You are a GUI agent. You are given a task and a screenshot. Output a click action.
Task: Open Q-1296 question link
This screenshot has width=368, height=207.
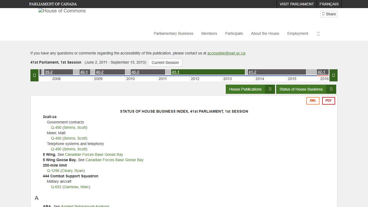coord(53,171)
